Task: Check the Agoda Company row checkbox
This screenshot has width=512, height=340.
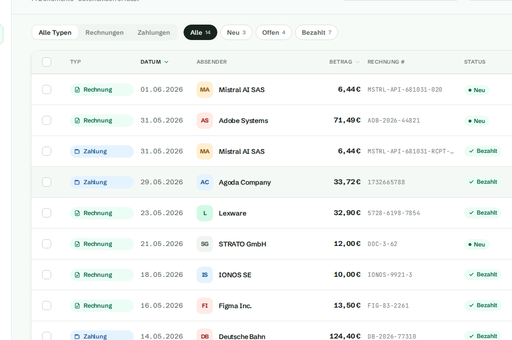Action: 47,182
